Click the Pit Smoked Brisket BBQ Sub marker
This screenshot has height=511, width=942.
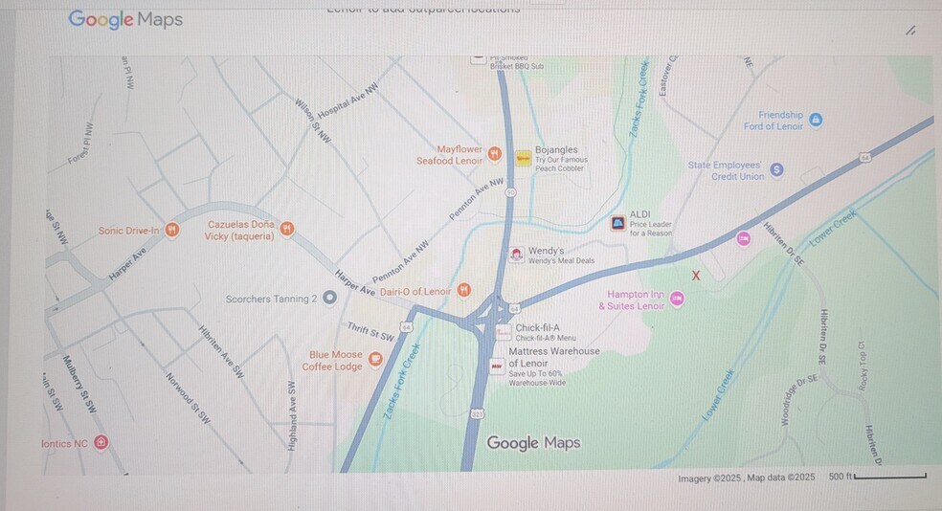[478, 58]
